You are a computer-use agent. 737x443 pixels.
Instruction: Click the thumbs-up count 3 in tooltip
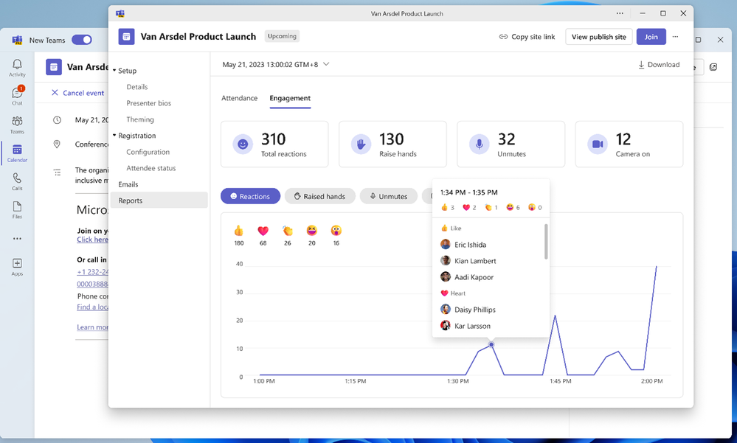pos(448,207)
